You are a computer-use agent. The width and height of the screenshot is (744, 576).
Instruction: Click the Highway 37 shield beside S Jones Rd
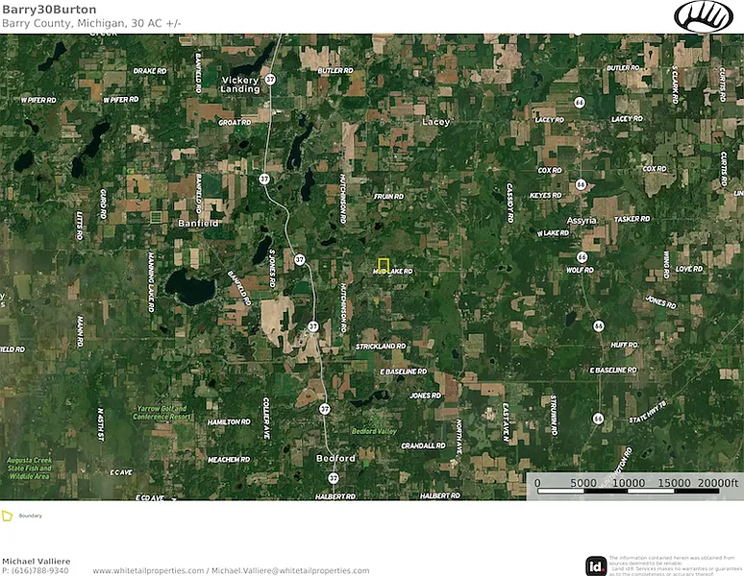pyautogui.click(x=299, y=259)
